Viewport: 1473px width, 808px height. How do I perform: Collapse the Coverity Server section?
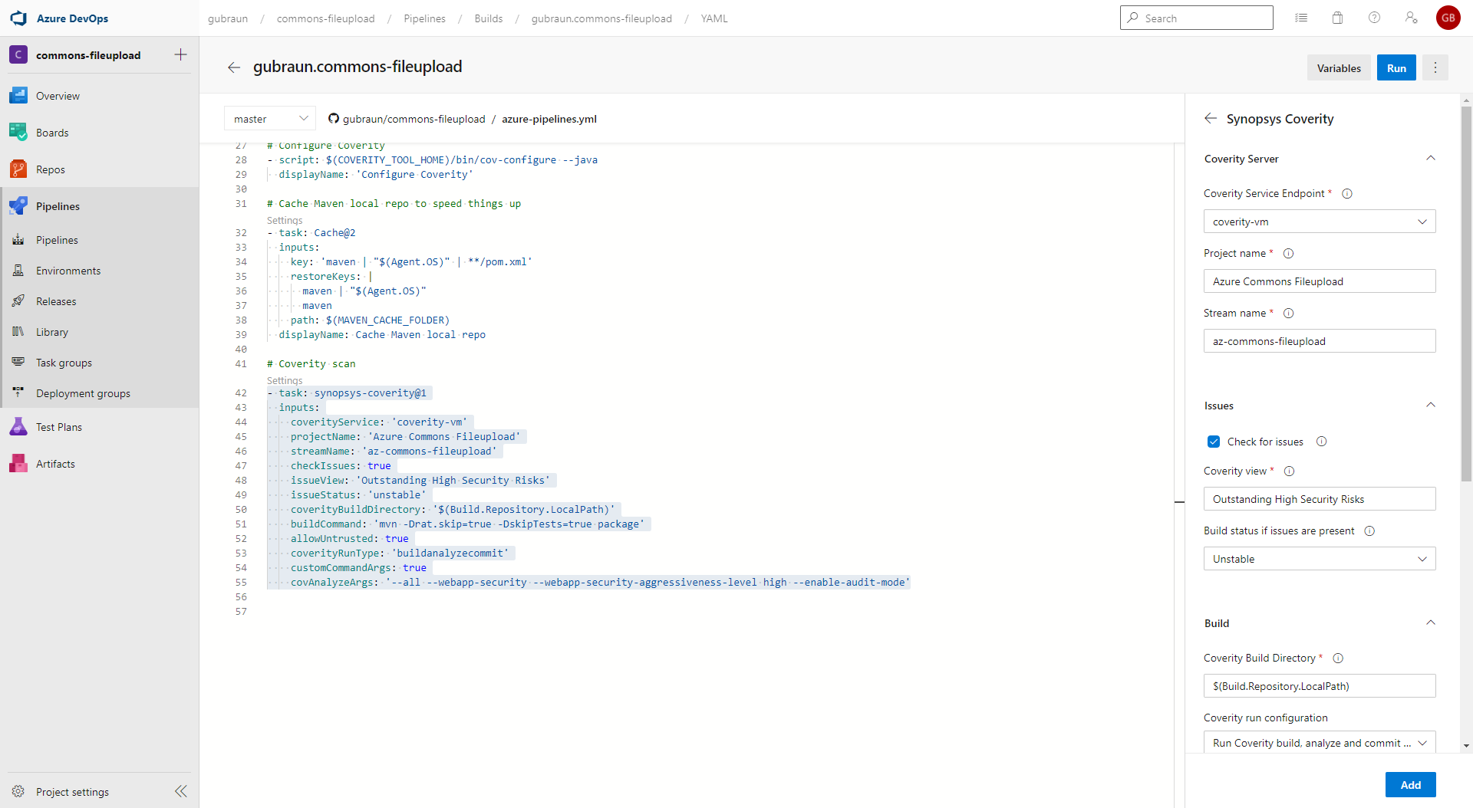point(1430,159)
